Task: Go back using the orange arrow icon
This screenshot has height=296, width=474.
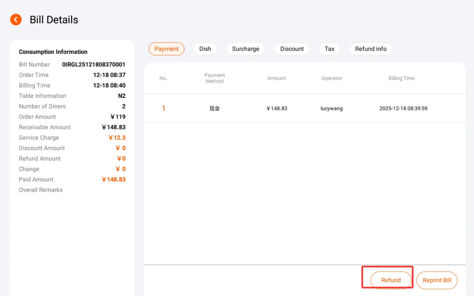Action: click(x=16, y=20)
